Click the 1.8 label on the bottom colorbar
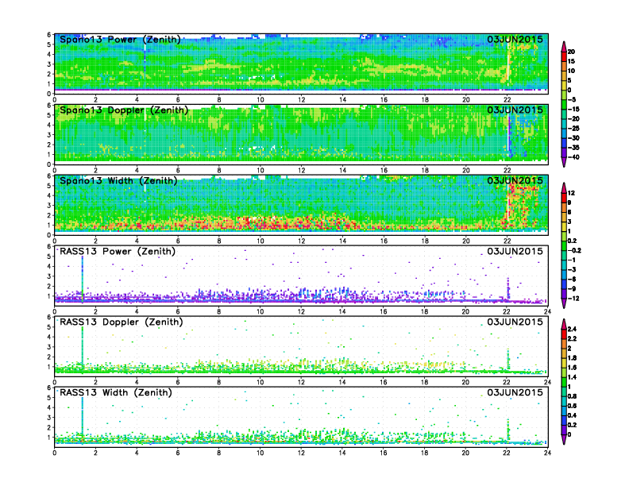This screenshot has height=486, width=629. tap(572, 358)
